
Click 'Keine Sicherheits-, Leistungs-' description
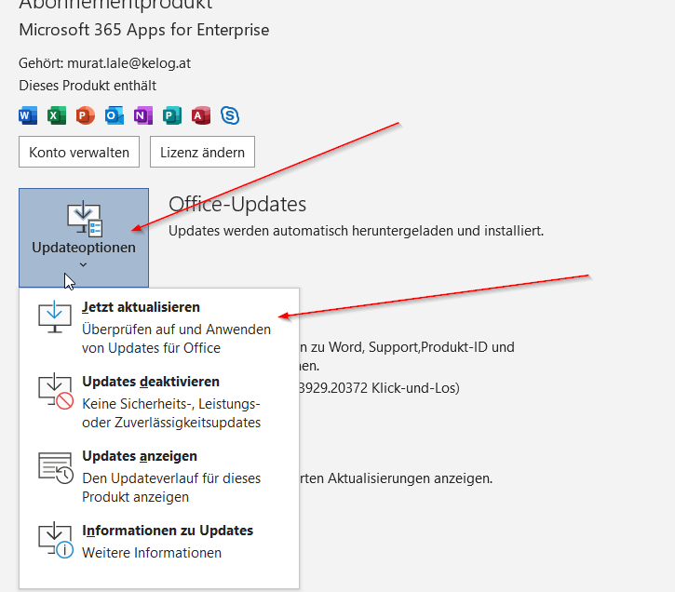[171, 404]
